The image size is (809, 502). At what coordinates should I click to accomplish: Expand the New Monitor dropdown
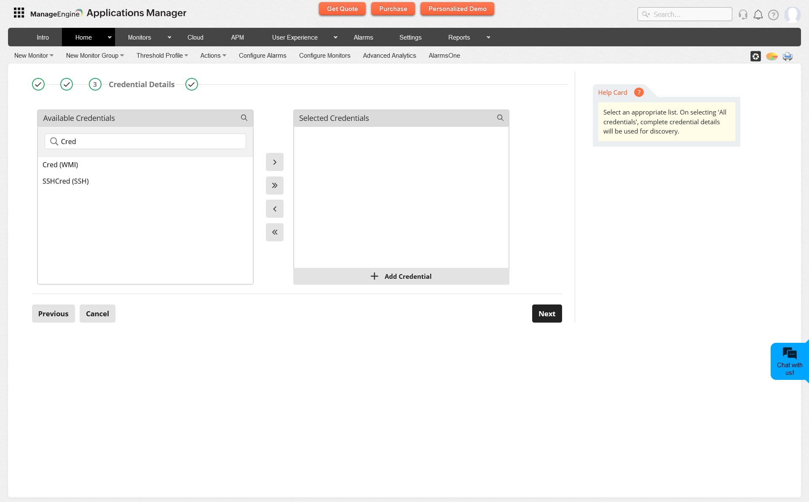coord(34,56)
